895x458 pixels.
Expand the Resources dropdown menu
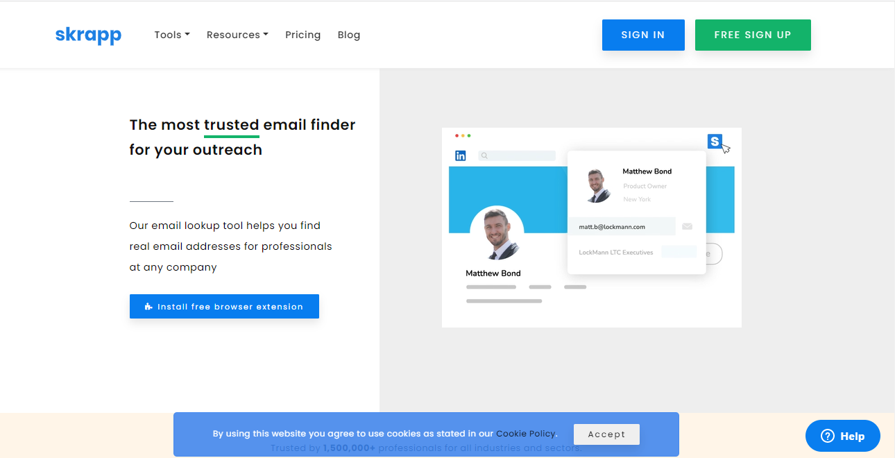[237, 35]
